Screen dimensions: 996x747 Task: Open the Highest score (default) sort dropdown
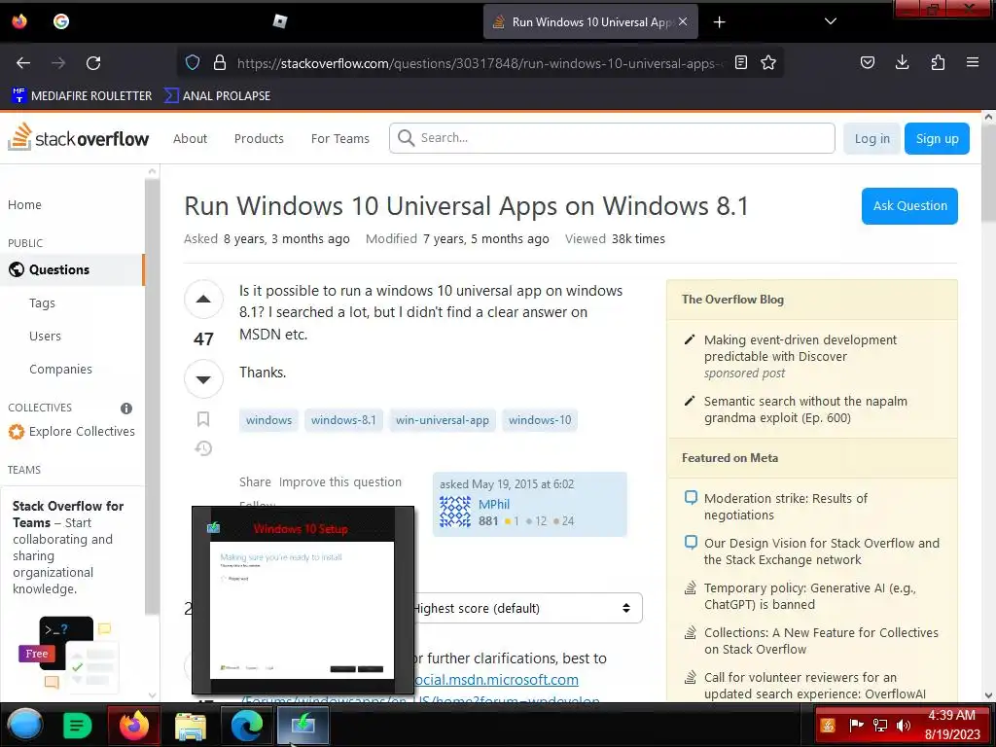(x=524, y=608)
